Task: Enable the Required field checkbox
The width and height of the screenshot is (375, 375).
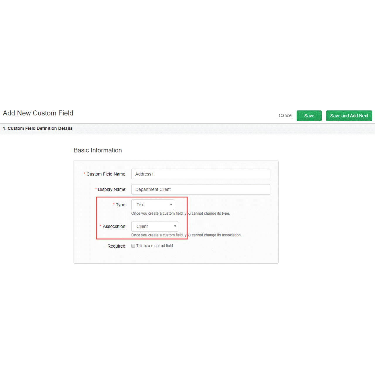Action: pyautogui.click(x=133, y=246)
